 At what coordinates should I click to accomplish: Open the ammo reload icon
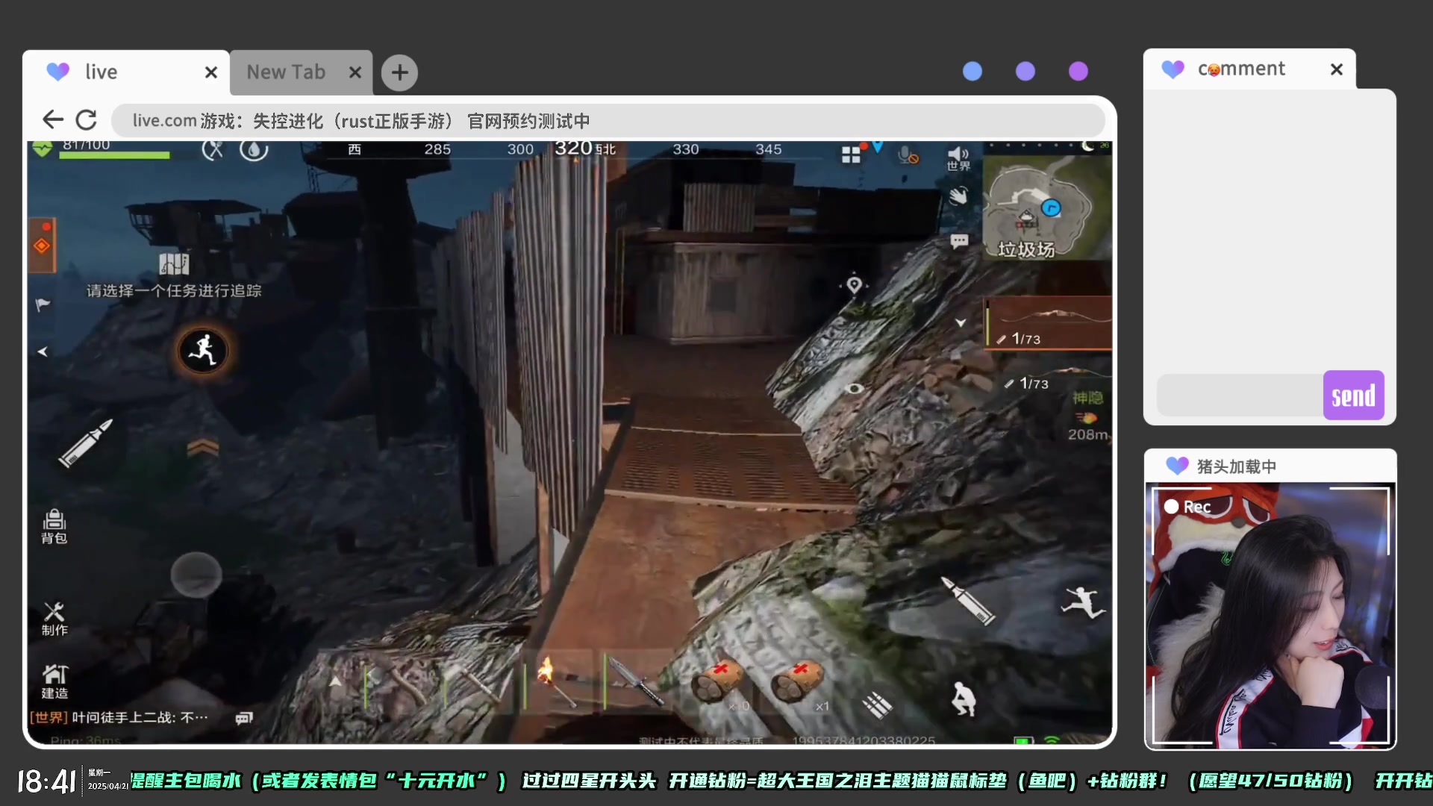pos(877,705)
